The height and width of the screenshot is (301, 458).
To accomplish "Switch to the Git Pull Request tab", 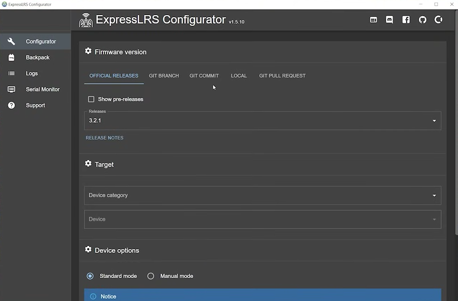I will [x=282, y=76].
